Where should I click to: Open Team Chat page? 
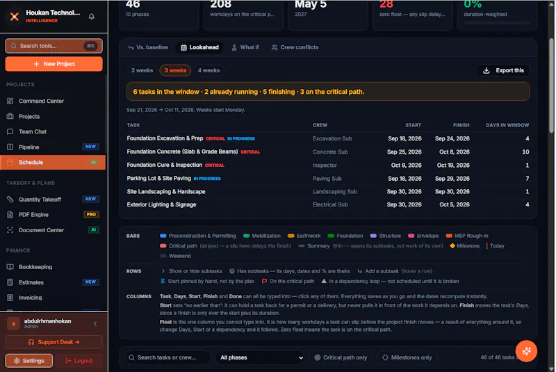[x=53, y=131]
